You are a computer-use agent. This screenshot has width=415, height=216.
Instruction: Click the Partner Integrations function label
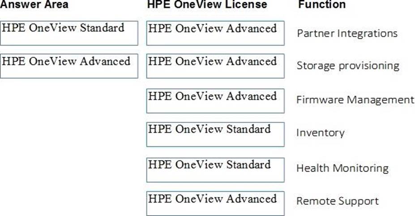[347, 33]
